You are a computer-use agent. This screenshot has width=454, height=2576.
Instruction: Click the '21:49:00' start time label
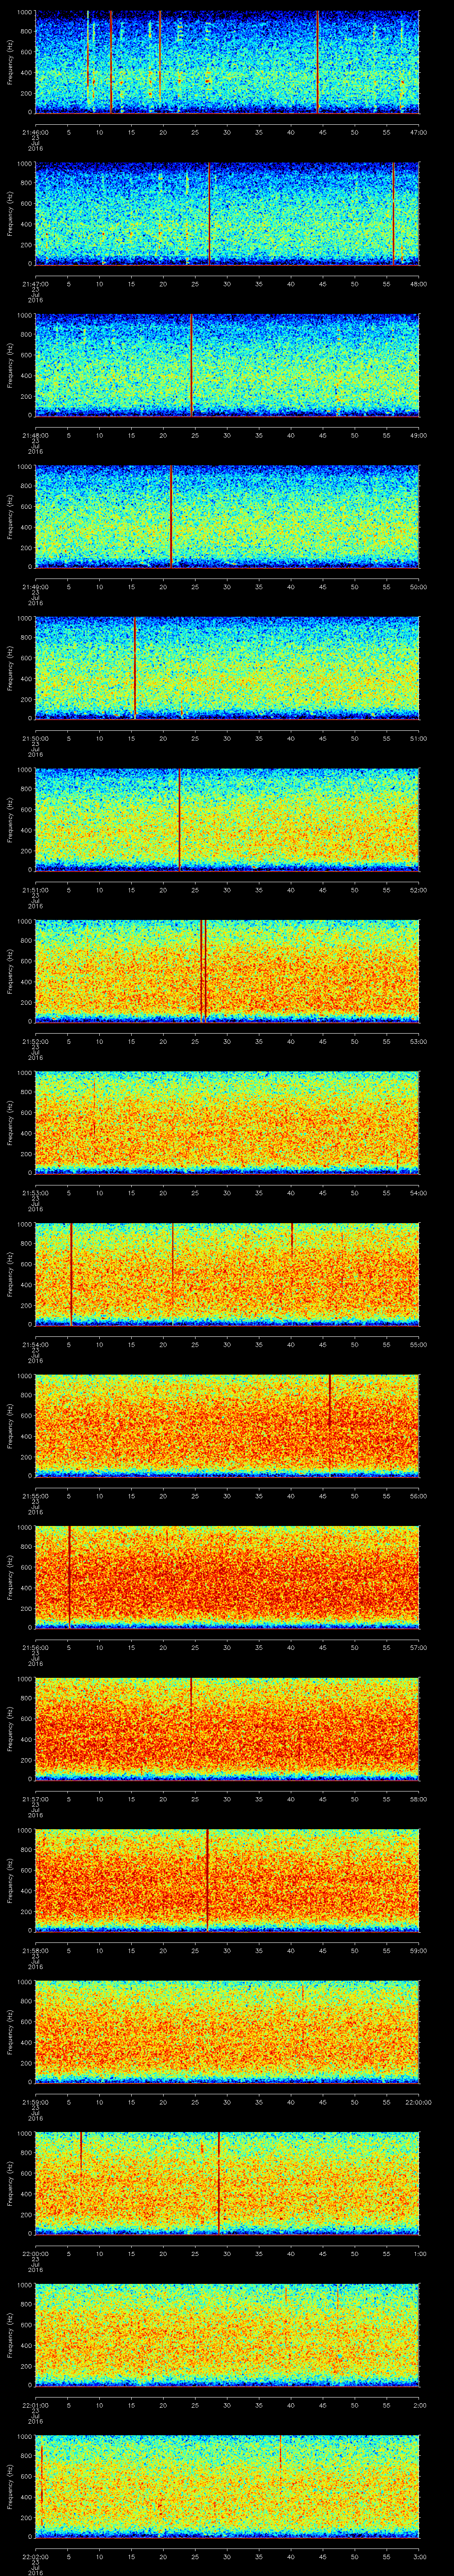click(35, 587)
